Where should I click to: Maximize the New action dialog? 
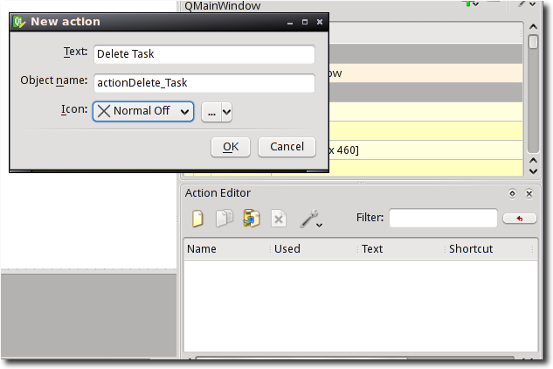305,22
